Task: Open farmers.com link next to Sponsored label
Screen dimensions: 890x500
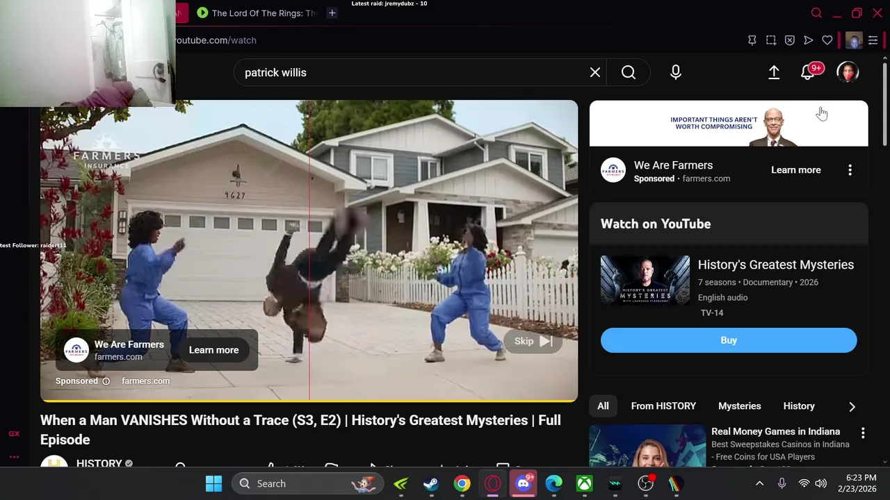Action: (x=145, y=381)
